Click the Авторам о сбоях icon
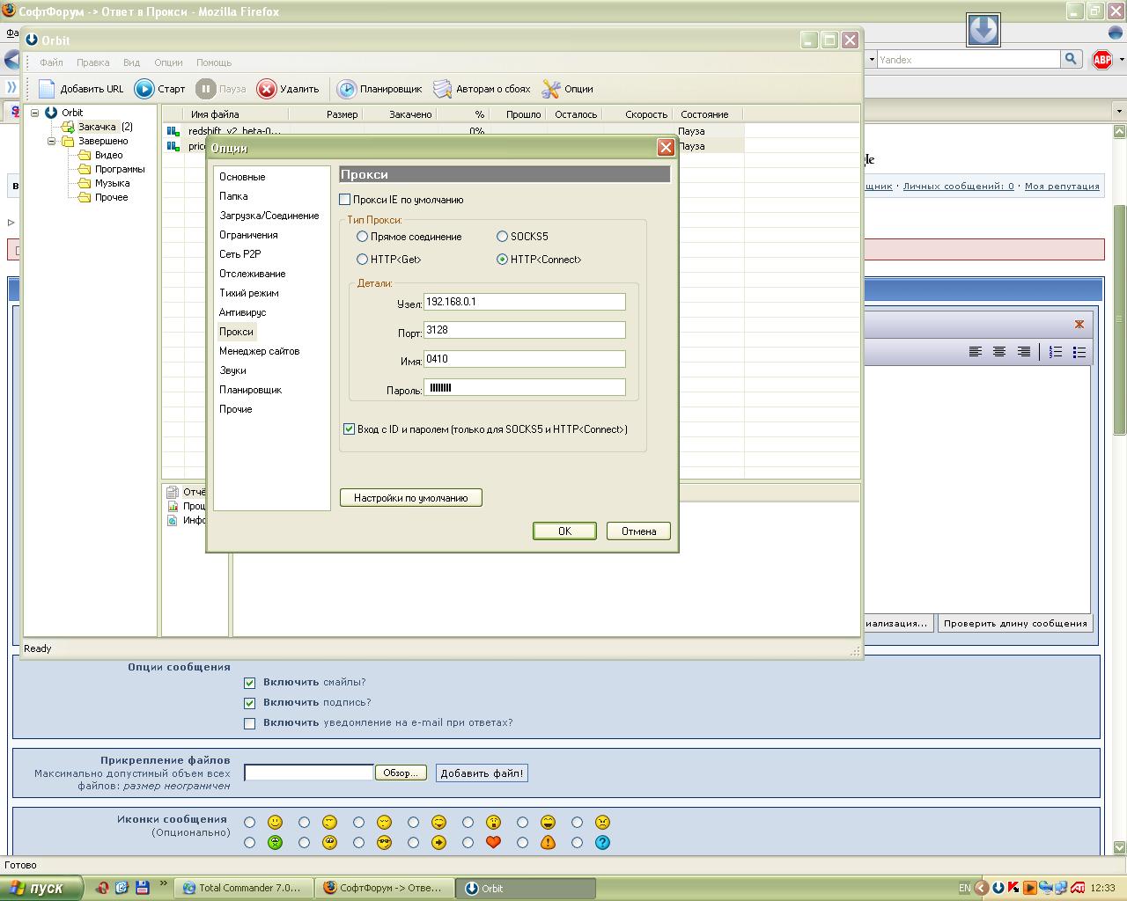The image size is (1127, 901). click(x=442, y=89)
